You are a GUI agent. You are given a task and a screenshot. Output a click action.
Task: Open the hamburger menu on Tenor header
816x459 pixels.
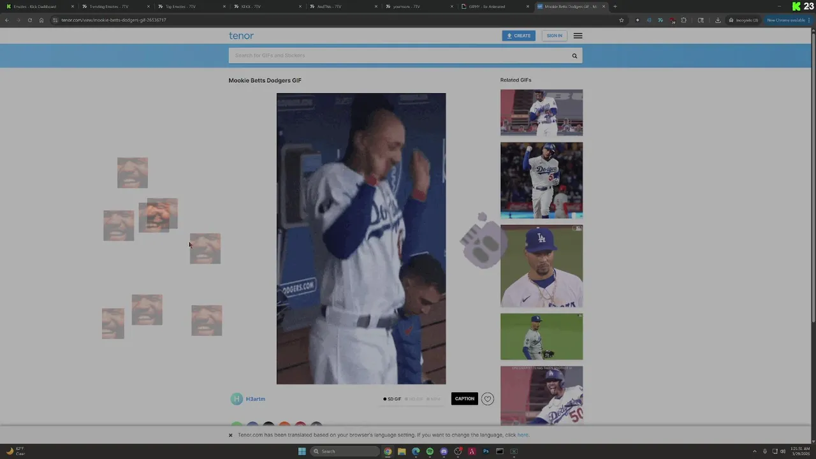click(578, 36)
